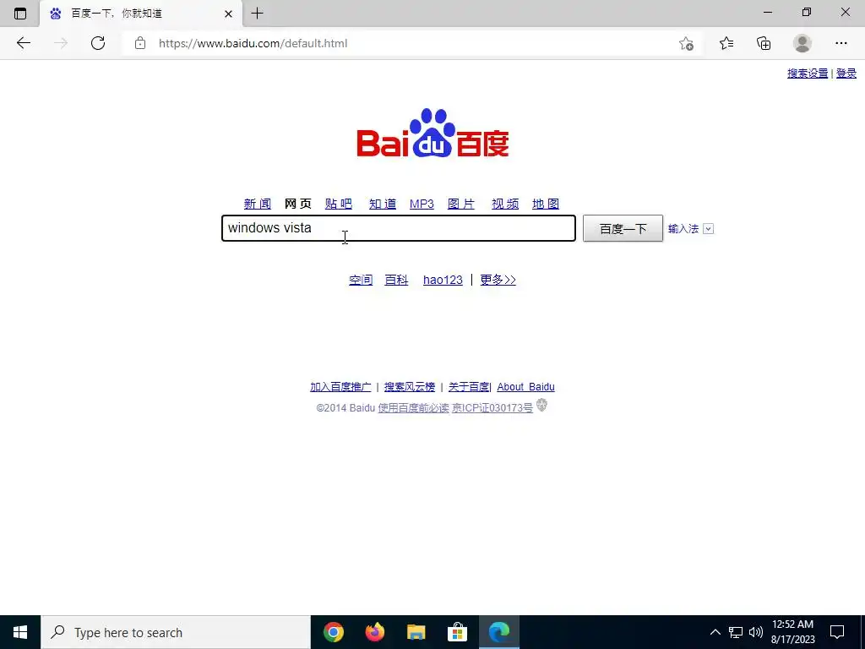Image resolution: width=865 pixels, height=649 pixels.
Task: Expand the 输入法 dropdown arrow
Action: [709, 228]
